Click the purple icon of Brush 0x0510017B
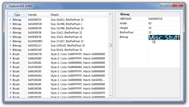The height and width of the screenshot is (107, 189). 10,54
